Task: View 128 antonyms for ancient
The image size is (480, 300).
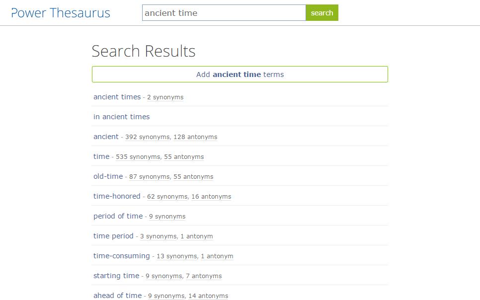Action: pos(195,137)
